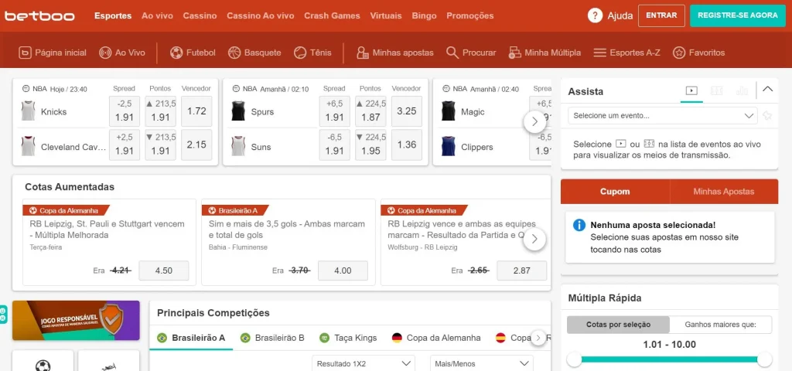Click Knicks spread -2,5 odds
792x371 pixels.
pos(125,111)
